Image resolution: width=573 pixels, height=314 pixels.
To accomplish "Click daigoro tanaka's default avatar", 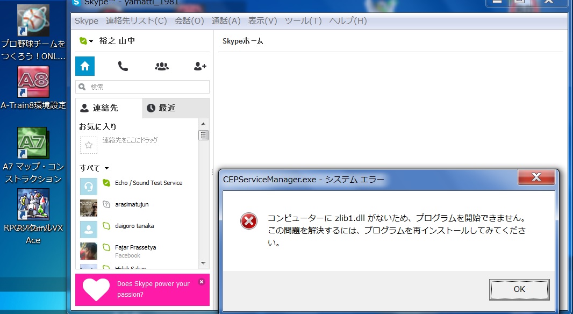I will [89, 230].
